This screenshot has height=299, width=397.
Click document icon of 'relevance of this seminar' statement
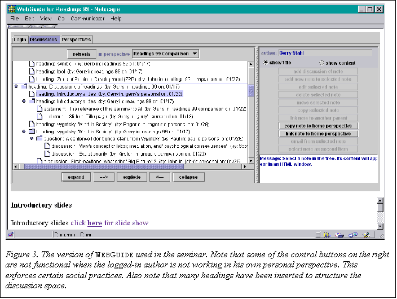pos(39,109)
